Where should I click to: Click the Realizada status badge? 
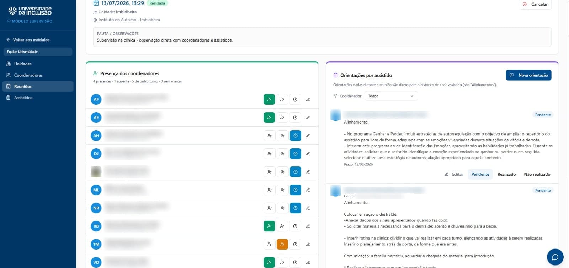pyautogui.click(x=157, y=3)
